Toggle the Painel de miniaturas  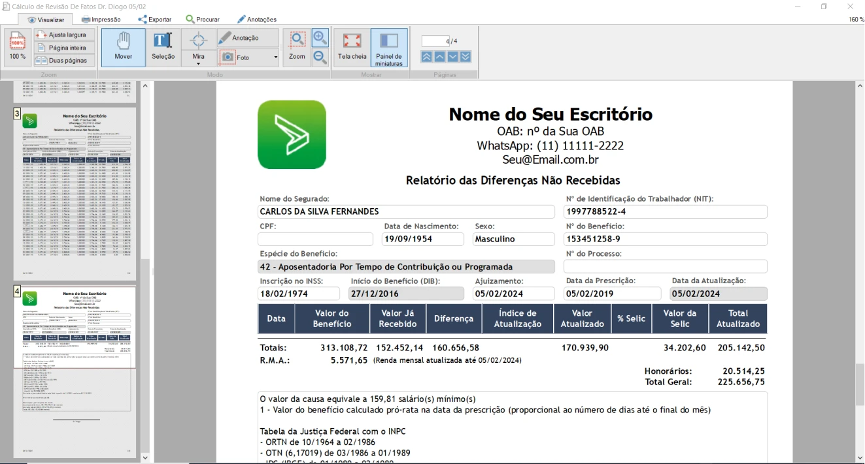[x=389, y=47]
